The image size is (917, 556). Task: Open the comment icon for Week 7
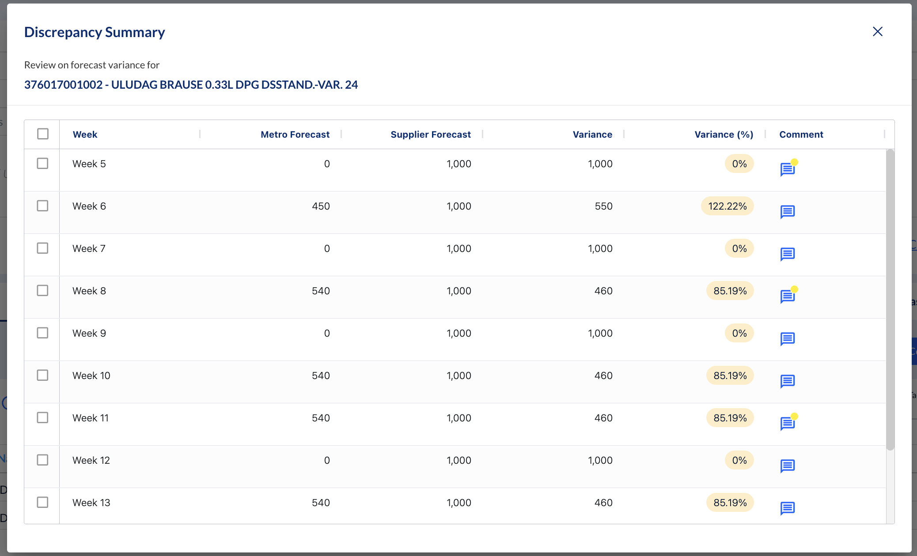click(x=787, y=254)
